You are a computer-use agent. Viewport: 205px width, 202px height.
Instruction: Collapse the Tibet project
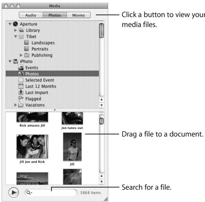pyautogui.click(x=15, y=37)
